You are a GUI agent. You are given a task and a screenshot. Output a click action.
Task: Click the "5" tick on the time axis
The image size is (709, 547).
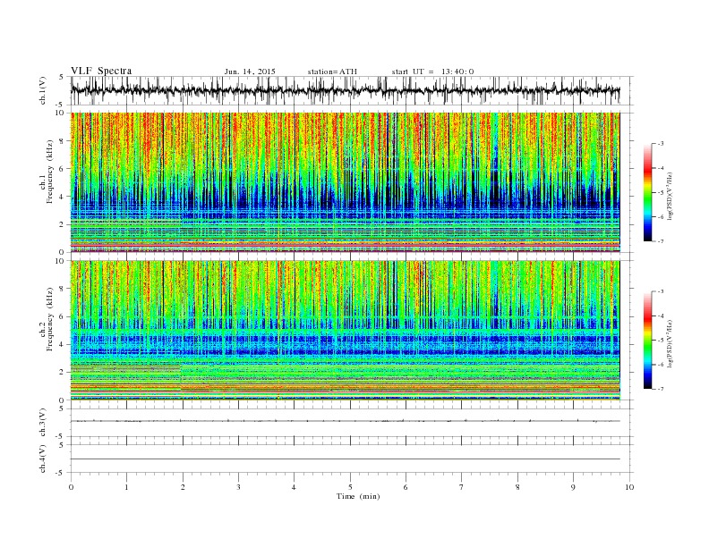tap(350, 487)
